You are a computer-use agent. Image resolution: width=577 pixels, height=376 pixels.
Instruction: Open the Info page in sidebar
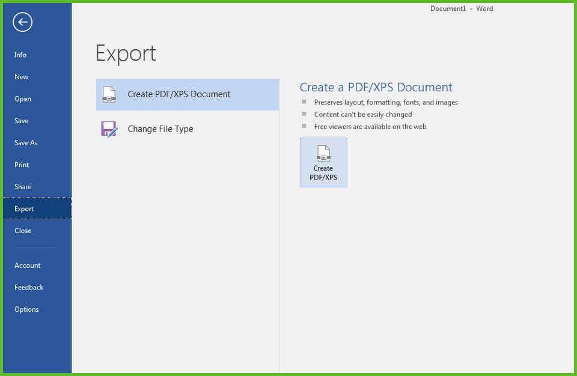click(x=20, y=55)
